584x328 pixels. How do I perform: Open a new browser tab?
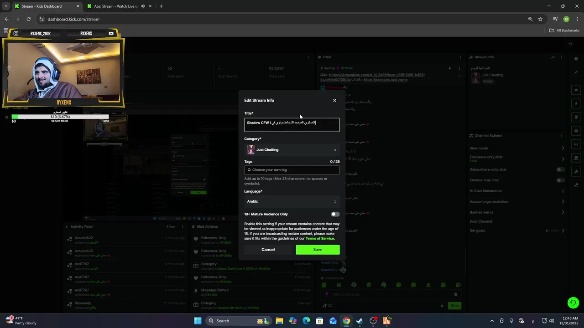(x=161, y=6)
